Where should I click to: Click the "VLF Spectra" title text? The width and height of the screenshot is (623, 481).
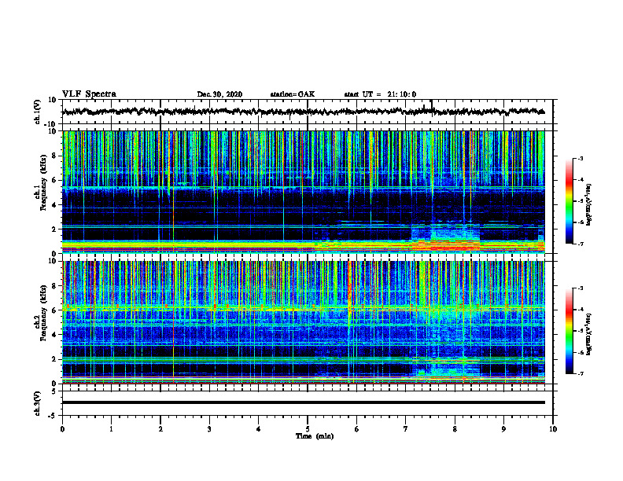[x=89, y=94]
